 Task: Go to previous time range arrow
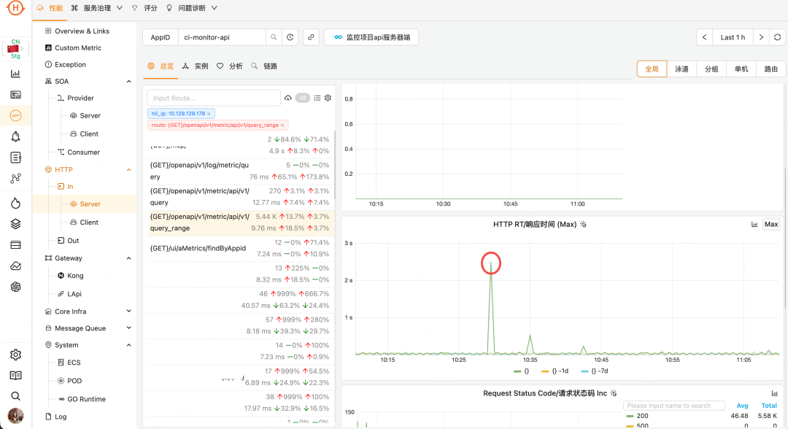(x=705, y=37)
